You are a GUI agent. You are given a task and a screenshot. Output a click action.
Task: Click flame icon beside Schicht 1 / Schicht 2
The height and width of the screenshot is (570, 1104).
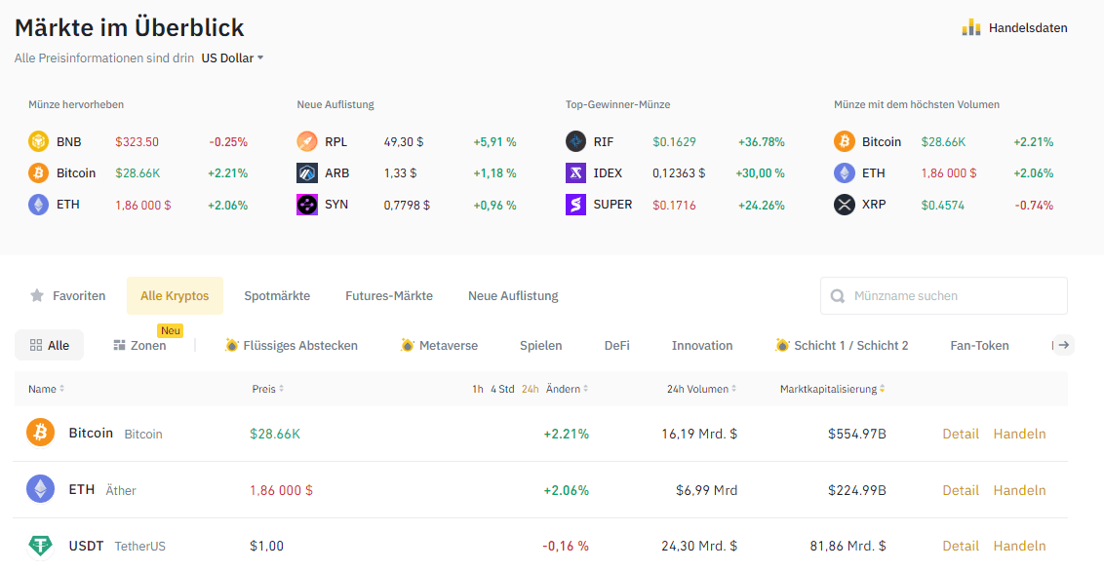(x=781, y=345)
